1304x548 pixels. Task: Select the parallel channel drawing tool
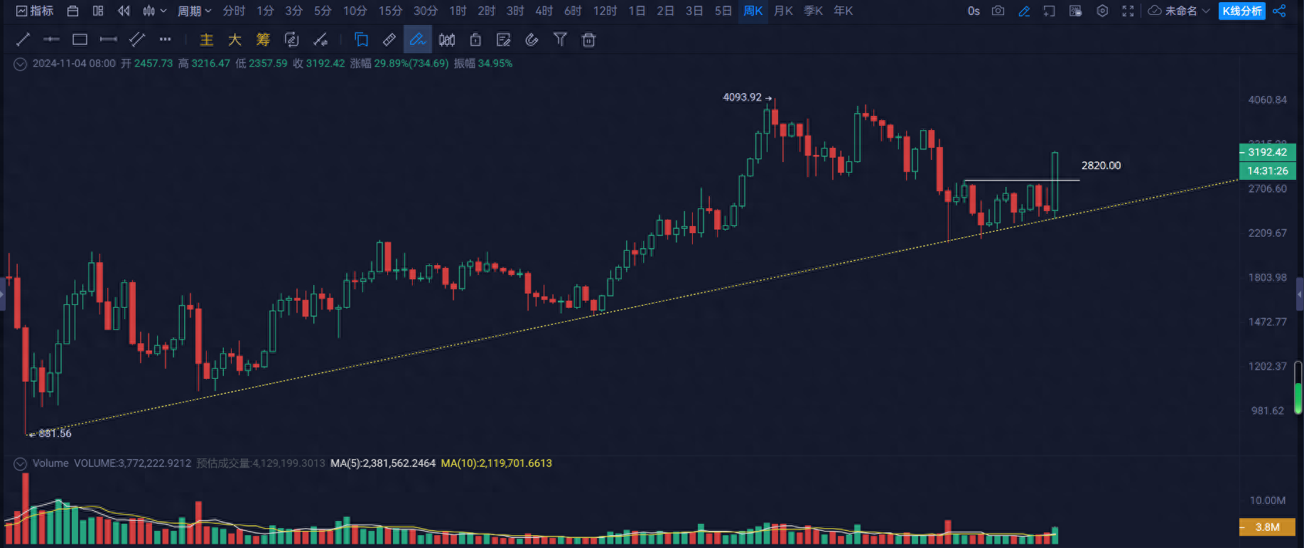coord(137,40)
